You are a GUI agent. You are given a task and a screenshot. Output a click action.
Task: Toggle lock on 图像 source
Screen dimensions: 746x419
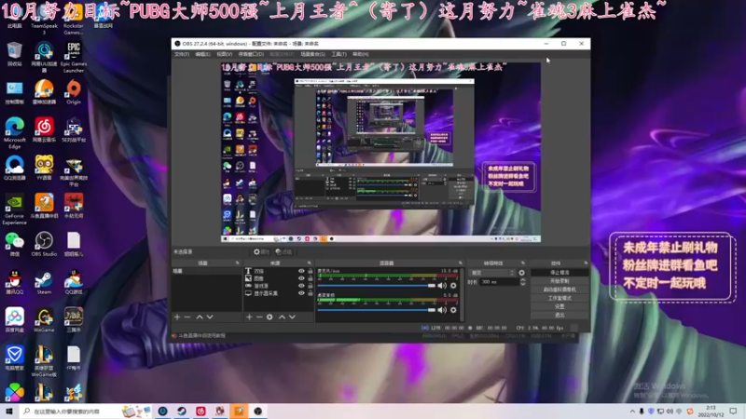(x=311, y=278)
